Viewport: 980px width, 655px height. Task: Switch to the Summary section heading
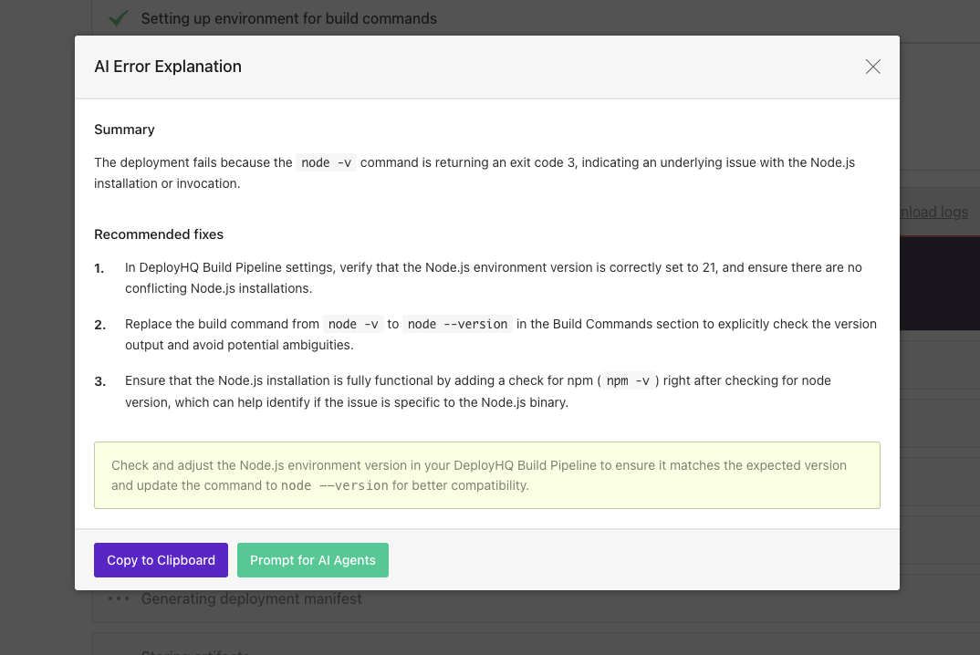pos(124,130)
